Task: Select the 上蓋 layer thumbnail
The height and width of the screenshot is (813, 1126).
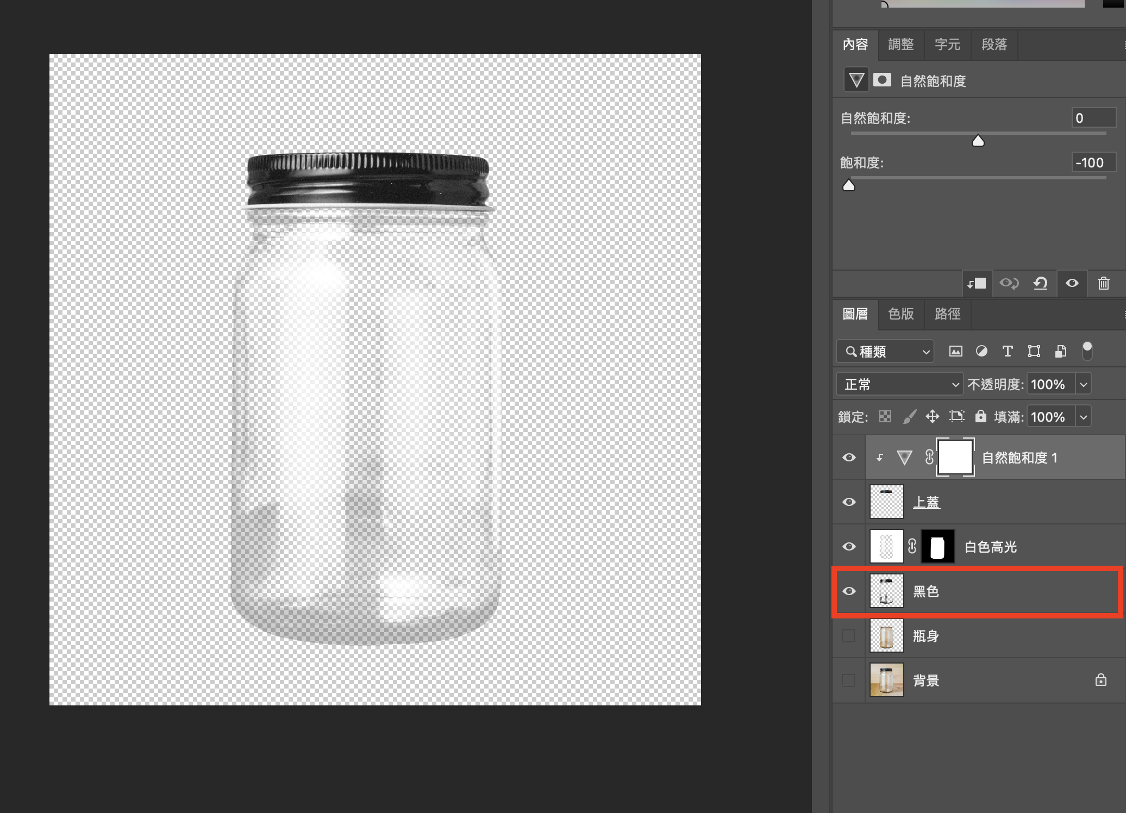Action: 887,502
